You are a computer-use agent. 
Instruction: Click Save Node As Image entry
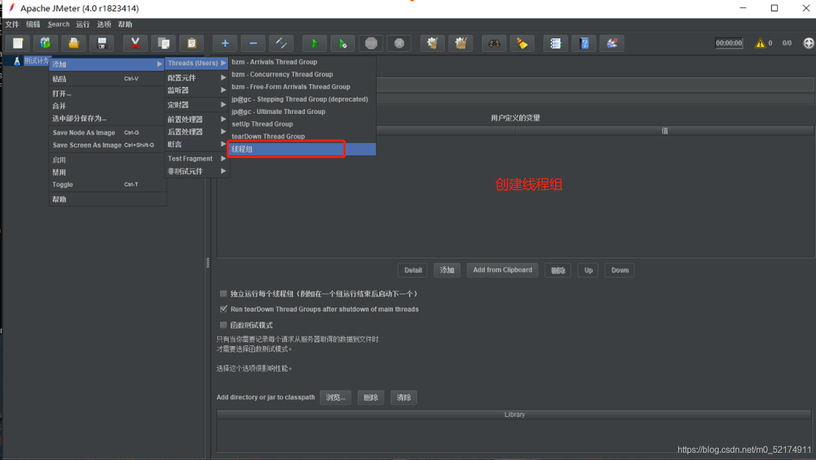click(106, 133)
